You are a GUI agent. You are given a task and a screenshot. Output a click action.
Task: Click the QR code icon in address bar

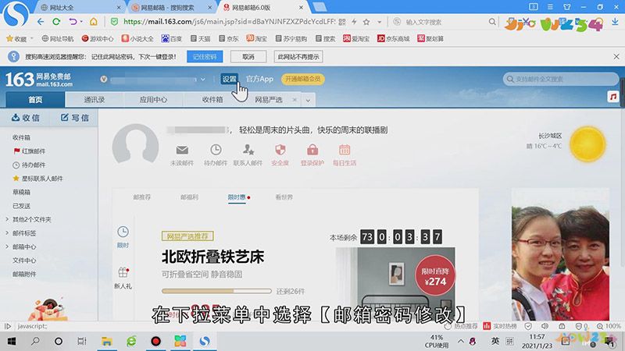[x=342, y=23]
